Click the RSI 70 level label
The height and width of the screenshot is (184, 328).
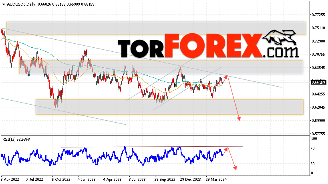pos(312,148)
